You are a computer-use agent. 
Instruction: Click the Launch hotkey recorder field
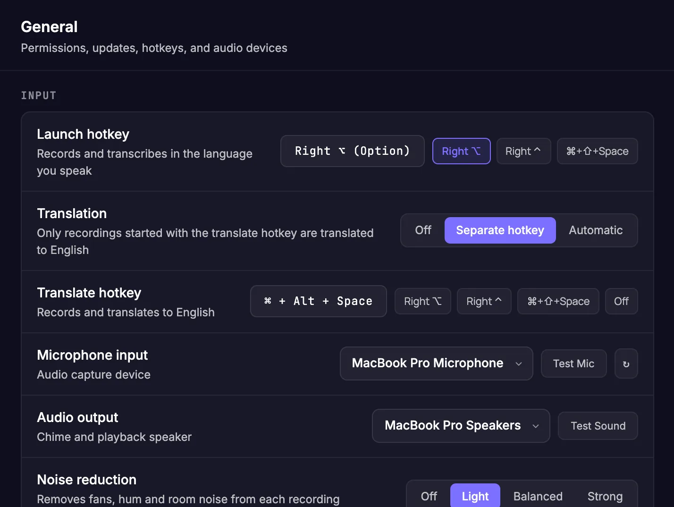pos(352,151)
